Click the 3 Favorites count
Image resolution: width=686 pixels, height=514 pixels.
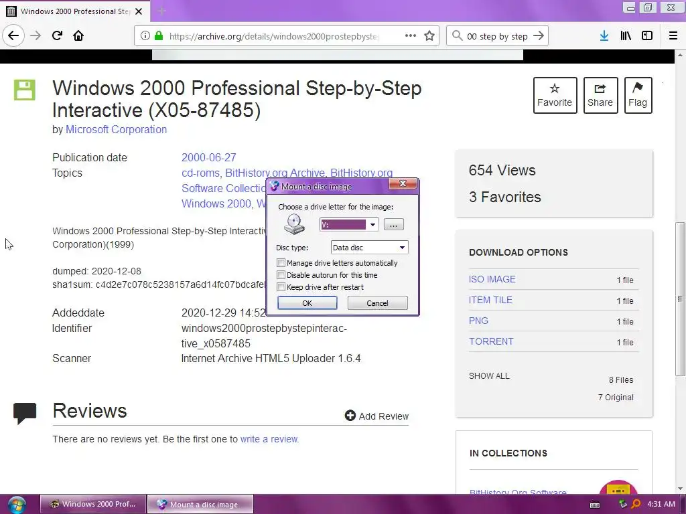[x=505, y=197]
